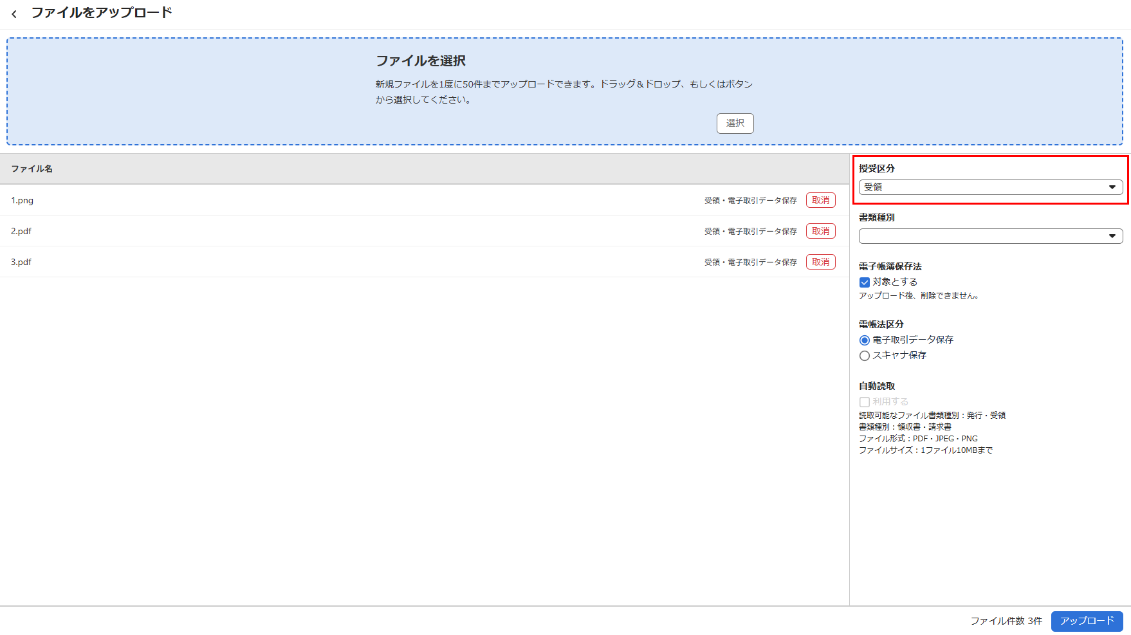Image resolution: width=1131 pixels, height=635 pixels.
Task: Select the 1.png file row
Action: [x=322, y=200]
